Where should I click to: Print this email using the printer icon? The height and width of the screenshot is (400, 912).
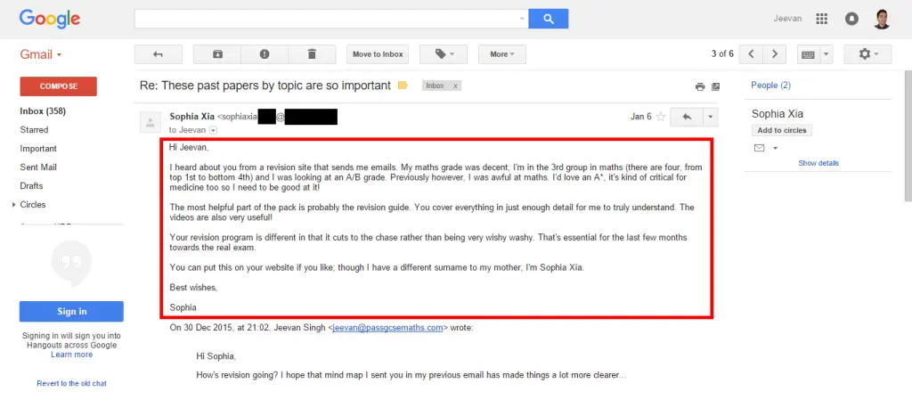click(x=700, y=86)
